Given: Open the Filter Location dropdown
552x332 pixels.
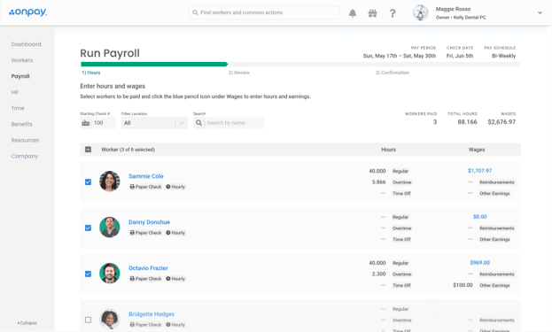Looking at the screenshot, I should [x=154, y=123].
